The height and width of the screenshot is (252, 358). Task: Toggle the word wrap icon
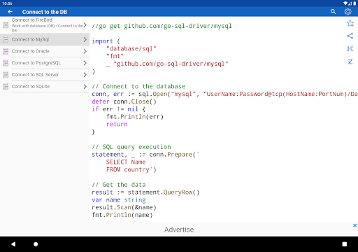350,62
